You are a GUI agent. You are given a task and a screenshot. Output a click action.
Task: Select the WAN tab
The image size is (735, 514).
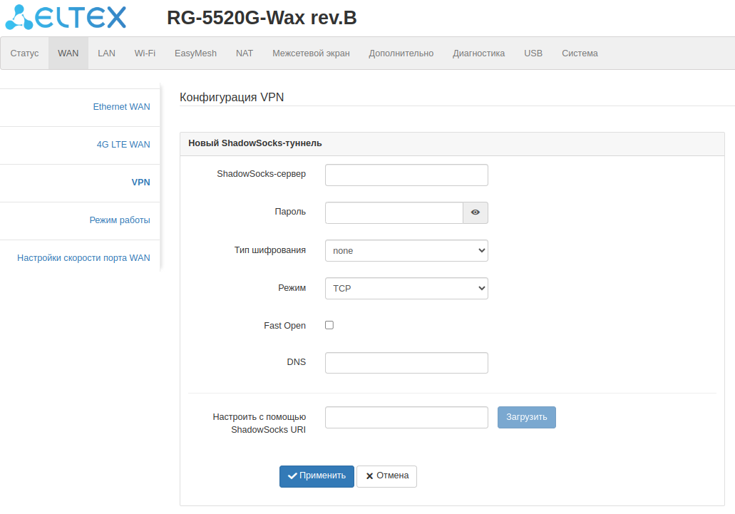[68, 53]
